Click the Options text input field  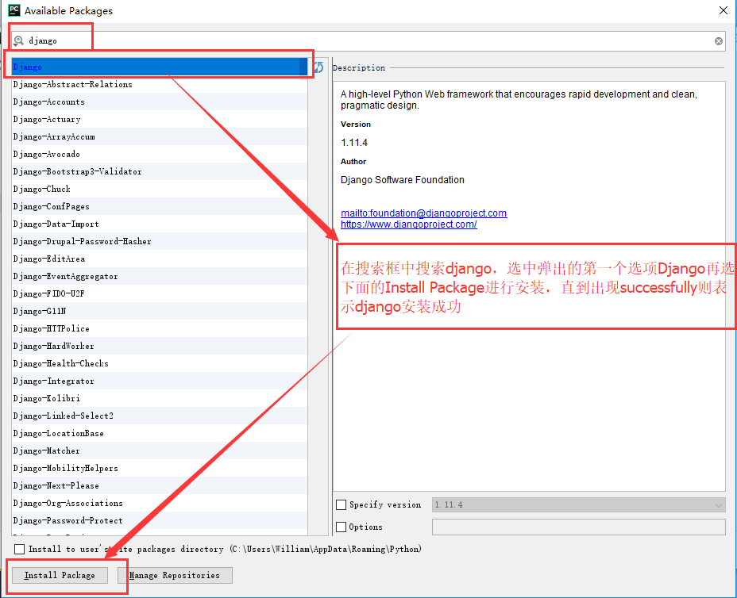point(578,527)
